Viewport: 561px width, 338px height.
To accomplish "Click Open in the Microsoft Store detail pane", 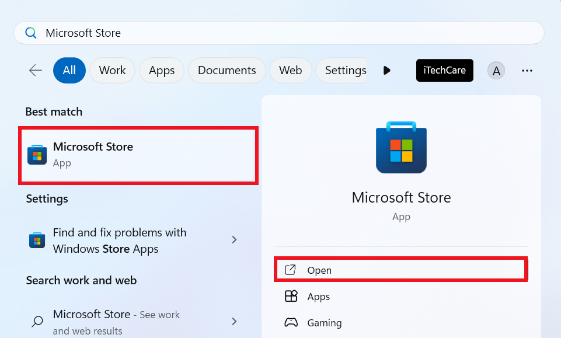I will tap(401, 270).
